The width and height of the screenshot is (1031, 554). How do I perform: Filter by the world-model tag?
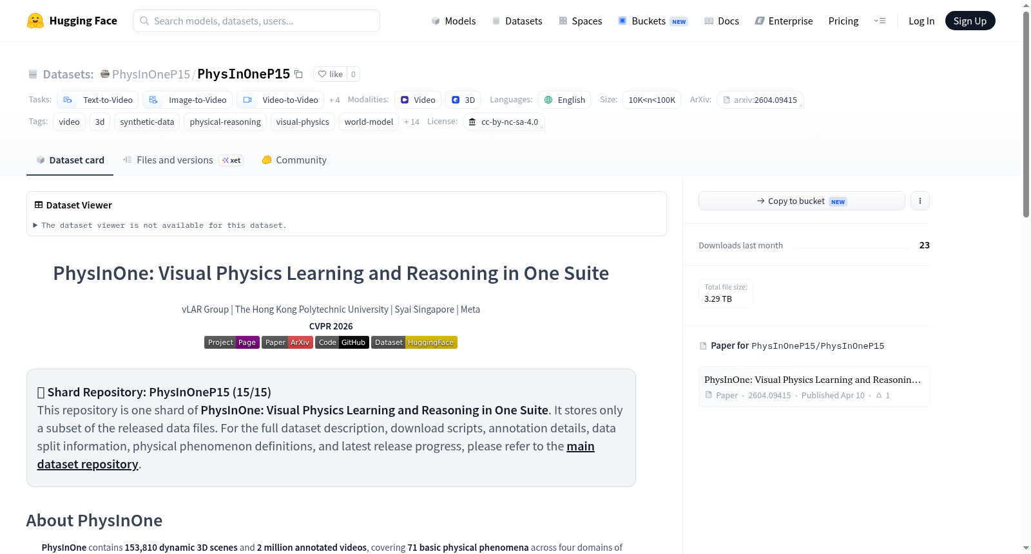(x=369, y=122)
